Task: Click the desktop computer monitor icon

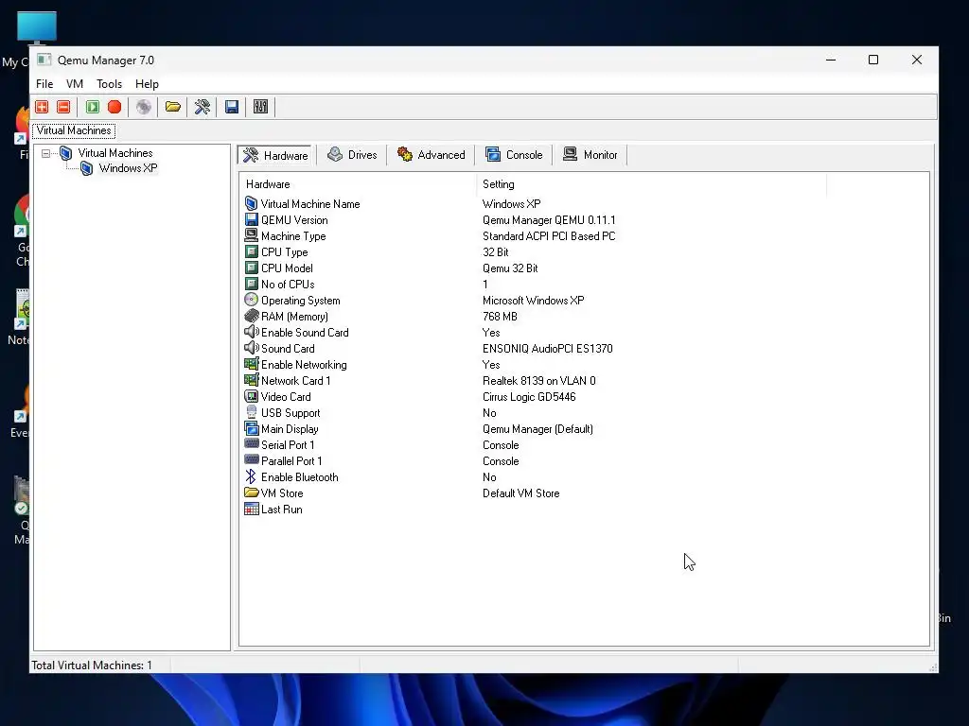Action: (x=37, y=27)
